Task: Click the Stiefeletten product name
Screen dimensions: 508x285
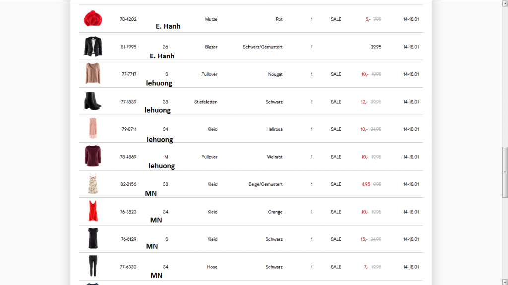Action: click(206, 102)
